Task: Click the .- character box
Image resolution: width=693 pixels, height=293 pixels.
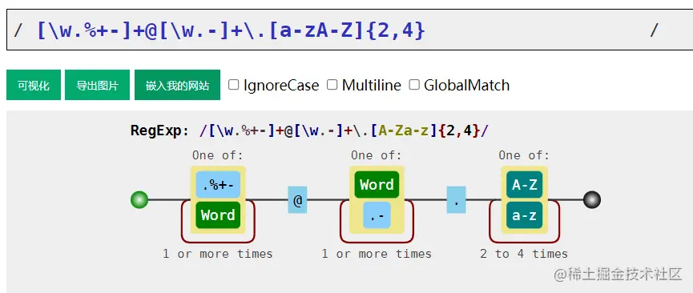Action: point(377,215)
